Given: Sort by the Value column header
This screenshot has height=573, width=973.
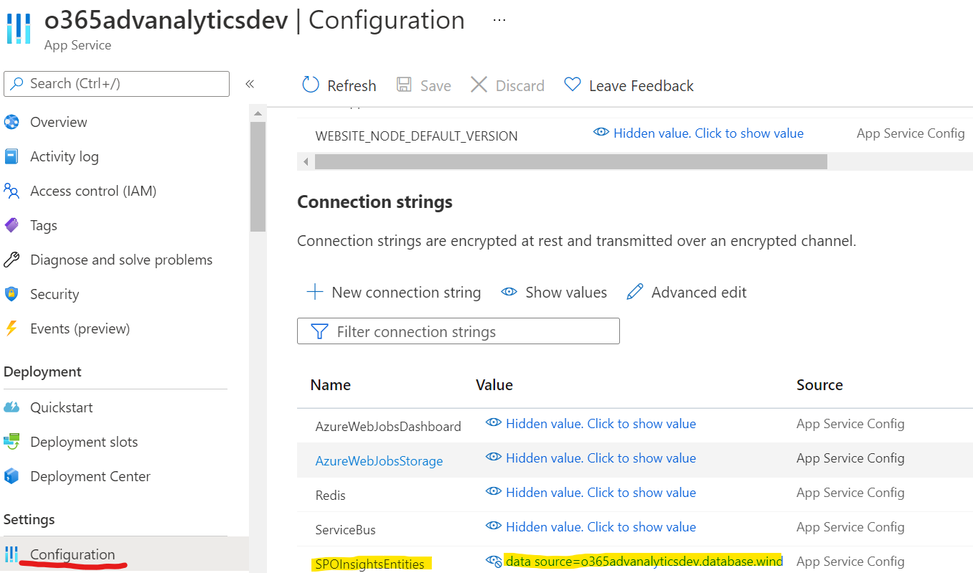Looking at the screenshot, I should click(494, 385).
